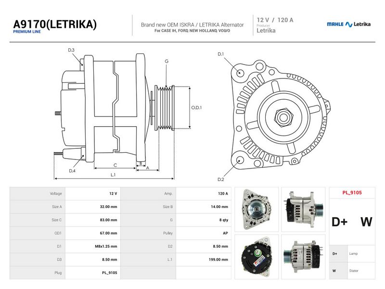Viewport: 385px width, 289px height.
Task: Click the D.2 label on front drawing
Action: [x=221, y=179]
